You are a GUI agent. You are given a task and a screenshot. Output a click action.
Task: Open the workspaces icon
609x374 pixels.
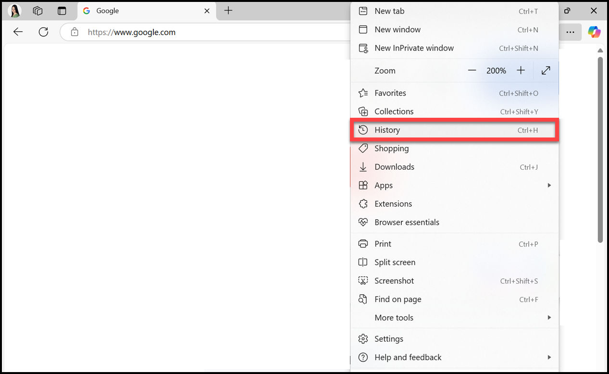point(38,11)
